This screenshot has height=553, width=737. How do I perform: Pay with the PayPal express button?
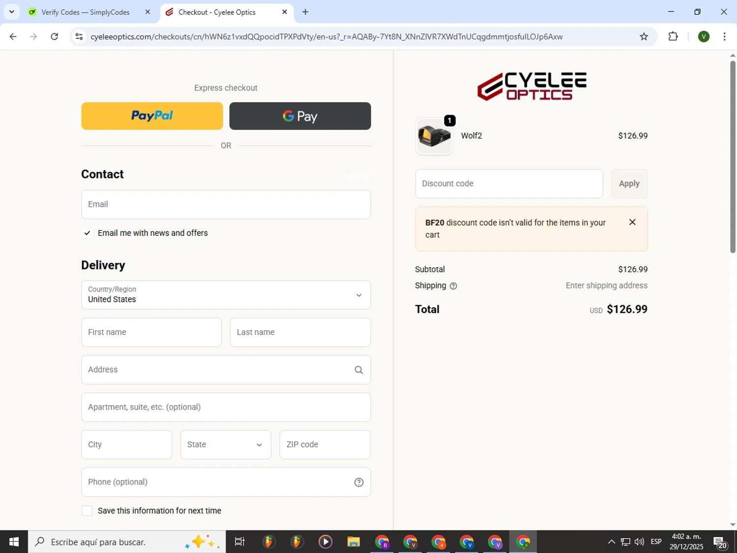(152, 116)
